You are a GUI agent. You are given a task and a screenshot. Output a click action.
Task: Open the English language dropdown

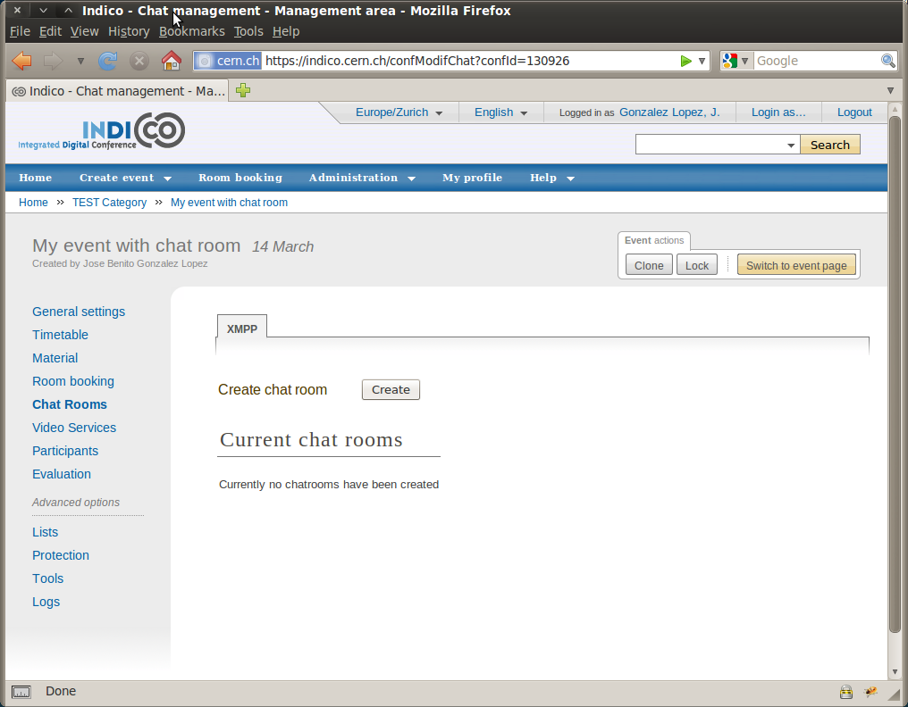(500, 112)
